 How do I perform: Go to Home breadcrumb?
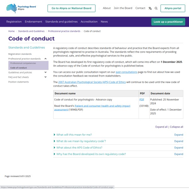pyautogui.click(x=11, y=31)
